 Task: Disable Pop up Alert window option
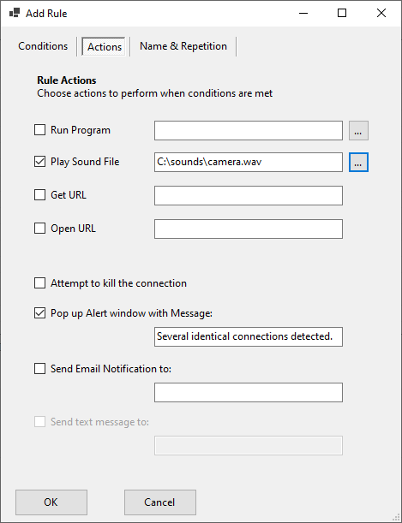point(39,313)
